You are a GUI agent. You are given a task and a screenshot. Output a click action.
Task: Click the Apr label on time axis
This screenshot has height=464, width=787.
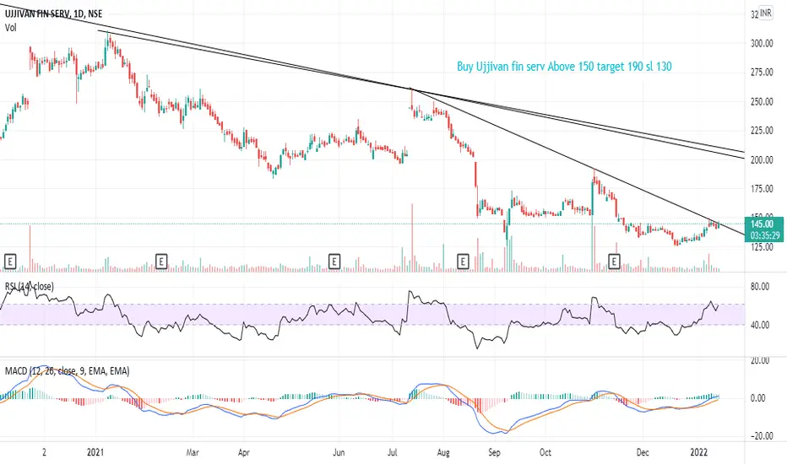point(244,452)
